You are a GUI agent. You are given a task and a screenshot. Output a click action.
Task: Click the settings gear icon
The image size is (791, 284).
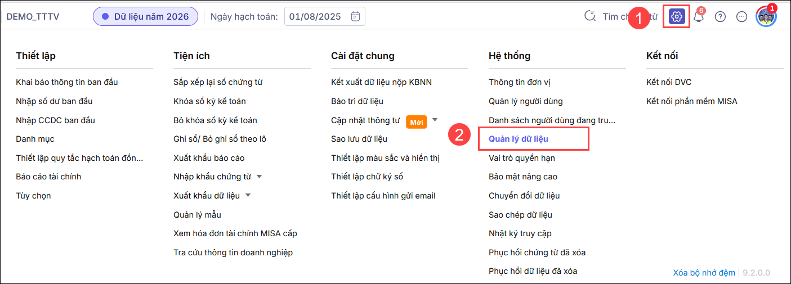click(677, 16)
